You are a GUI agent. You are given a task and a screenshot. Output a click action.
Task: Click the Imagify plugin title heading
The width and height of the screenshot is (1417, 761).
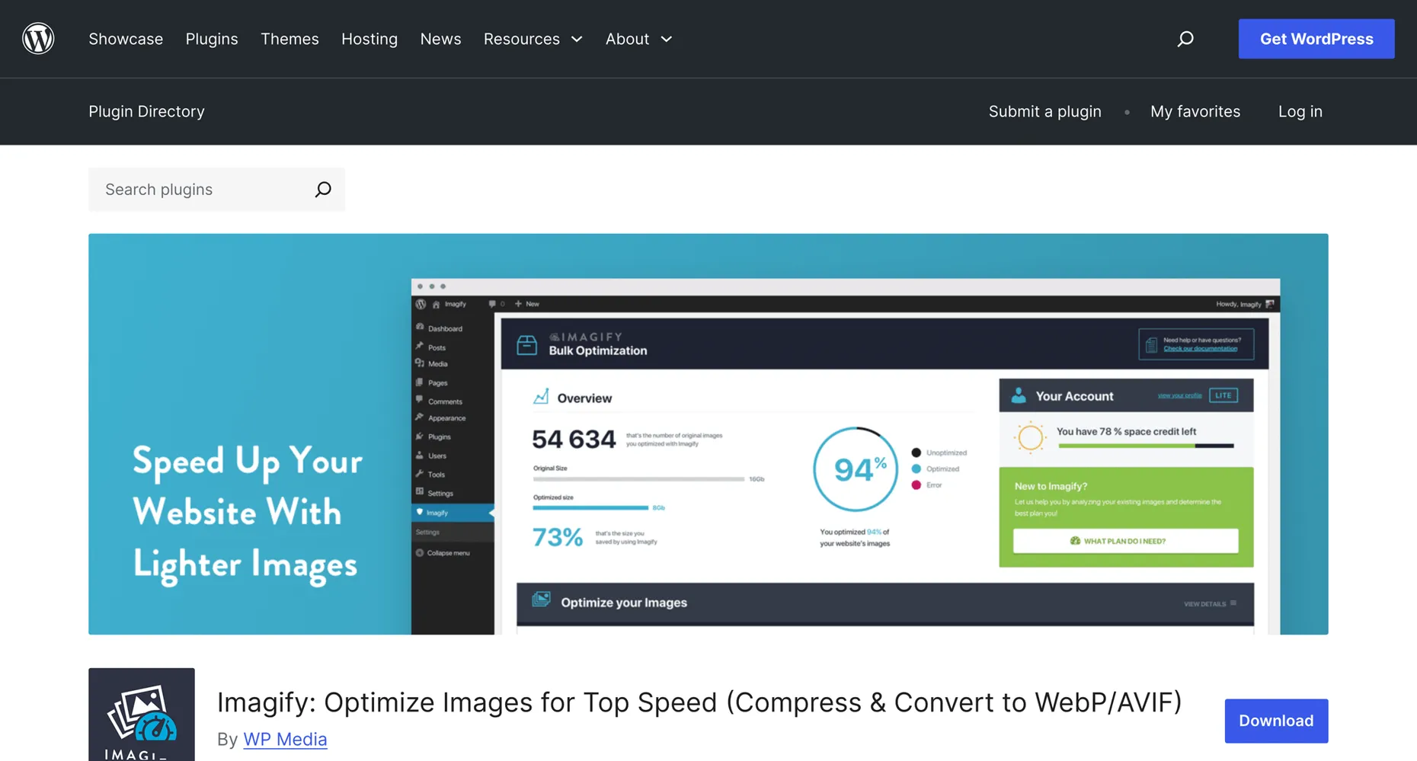click(x=699, y=702)
